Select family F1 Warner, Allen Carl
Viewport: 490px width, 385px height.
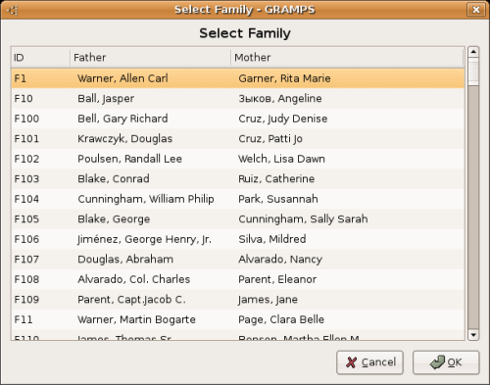tap(238, 78)
